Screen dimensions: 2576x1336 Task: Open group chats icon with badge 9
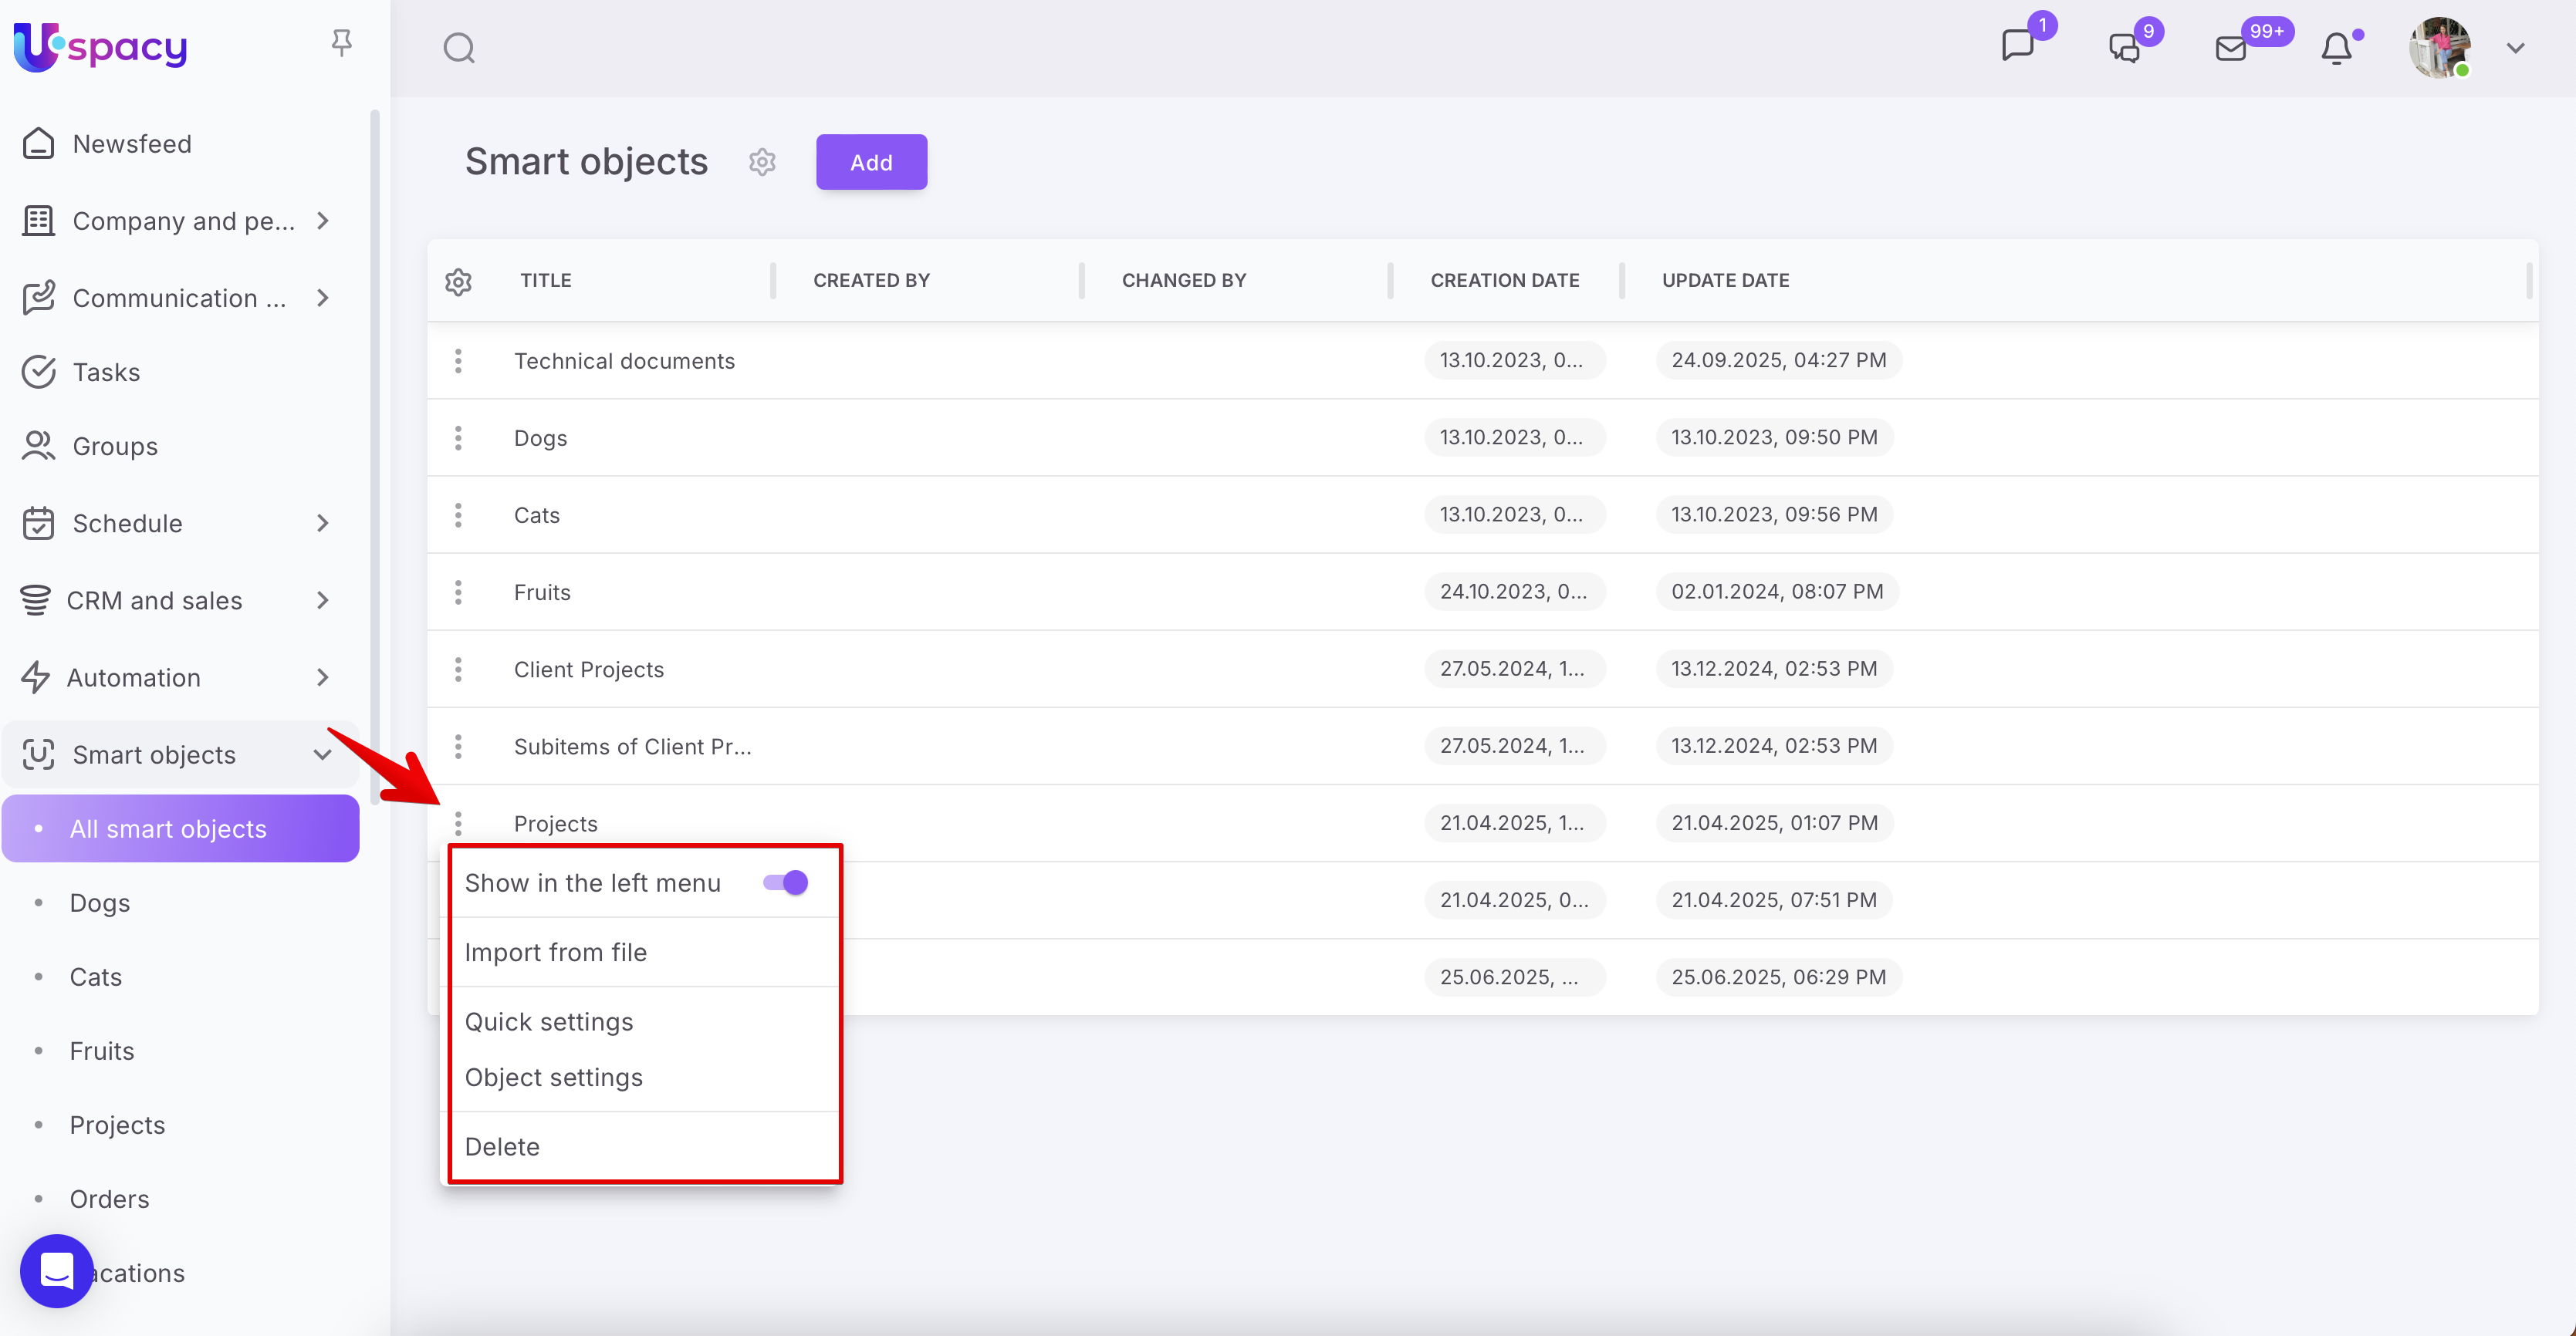point(2124,48)
